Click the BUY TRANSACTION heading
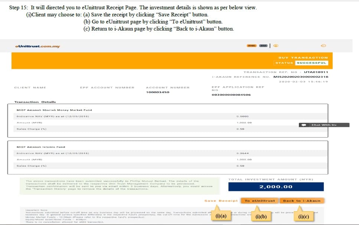This screenshot has height=225, width=359. coord(303,58)
